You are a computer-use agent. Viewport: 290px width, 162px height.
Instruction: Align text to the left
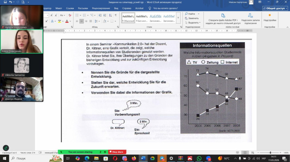(77, 21)
